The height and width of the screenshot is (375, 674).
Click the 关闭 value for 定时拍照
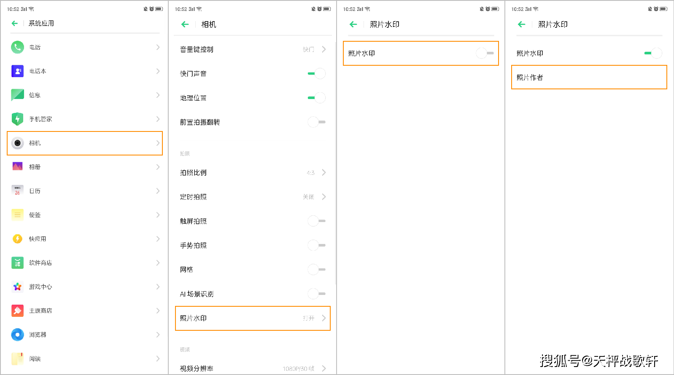[x=308, y=197]
